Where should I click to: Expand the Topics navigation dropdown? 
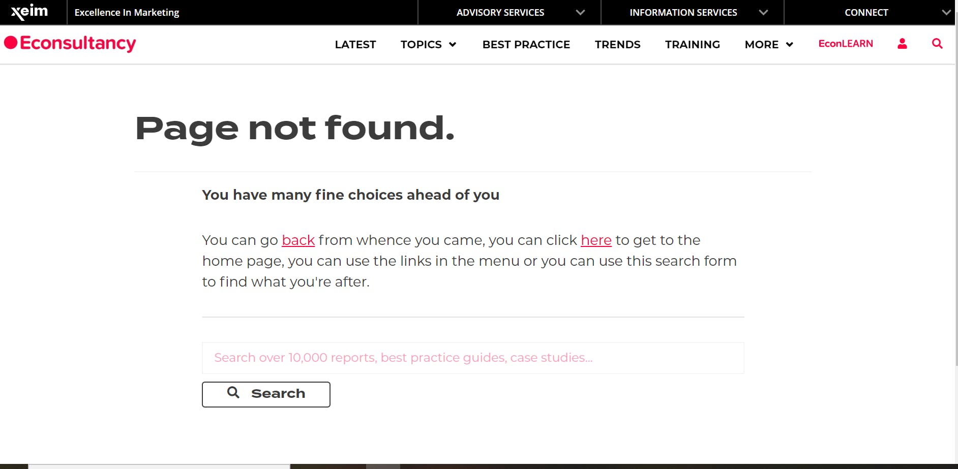pyautogui.click(x=453, y=45)
